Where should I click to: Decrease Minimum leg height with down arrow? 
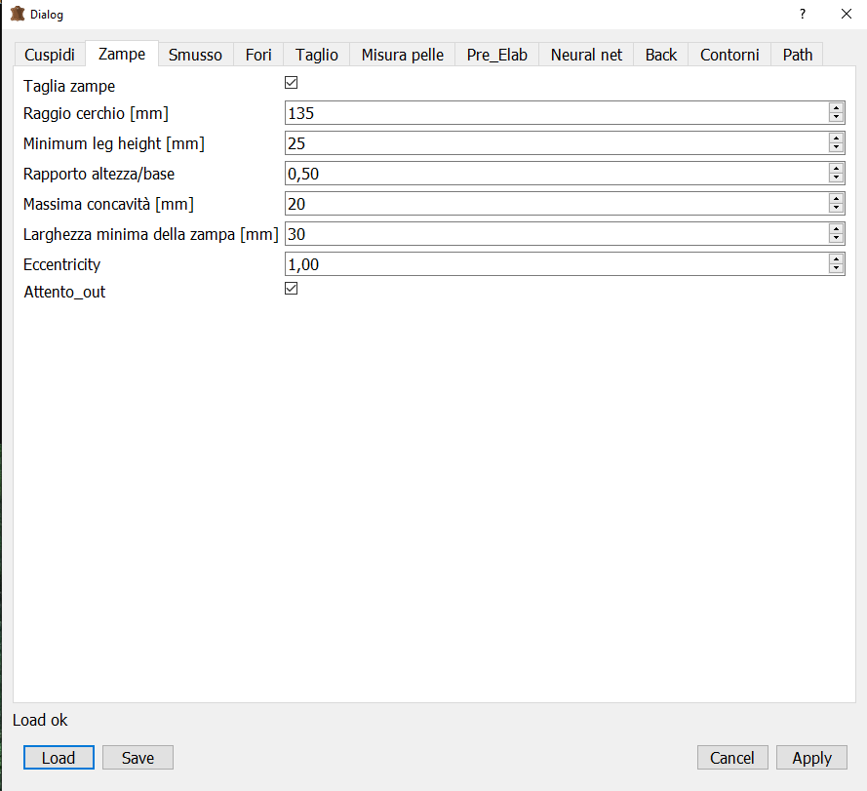click(836, 148)
